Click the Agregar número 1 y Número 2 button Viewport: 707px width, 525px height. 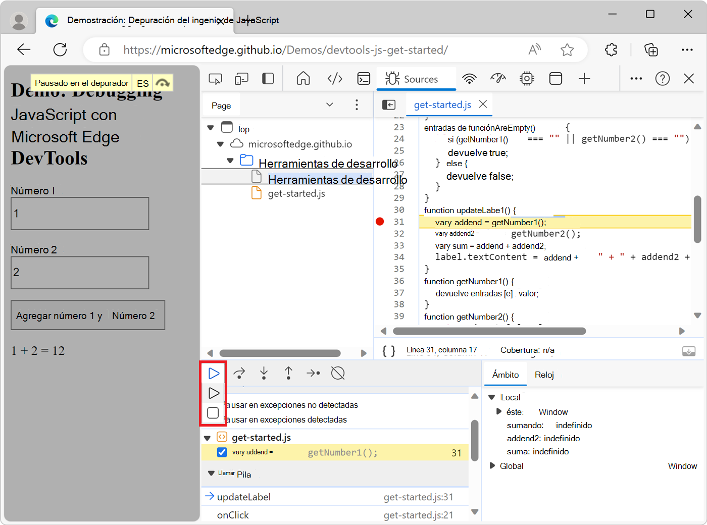87,315
